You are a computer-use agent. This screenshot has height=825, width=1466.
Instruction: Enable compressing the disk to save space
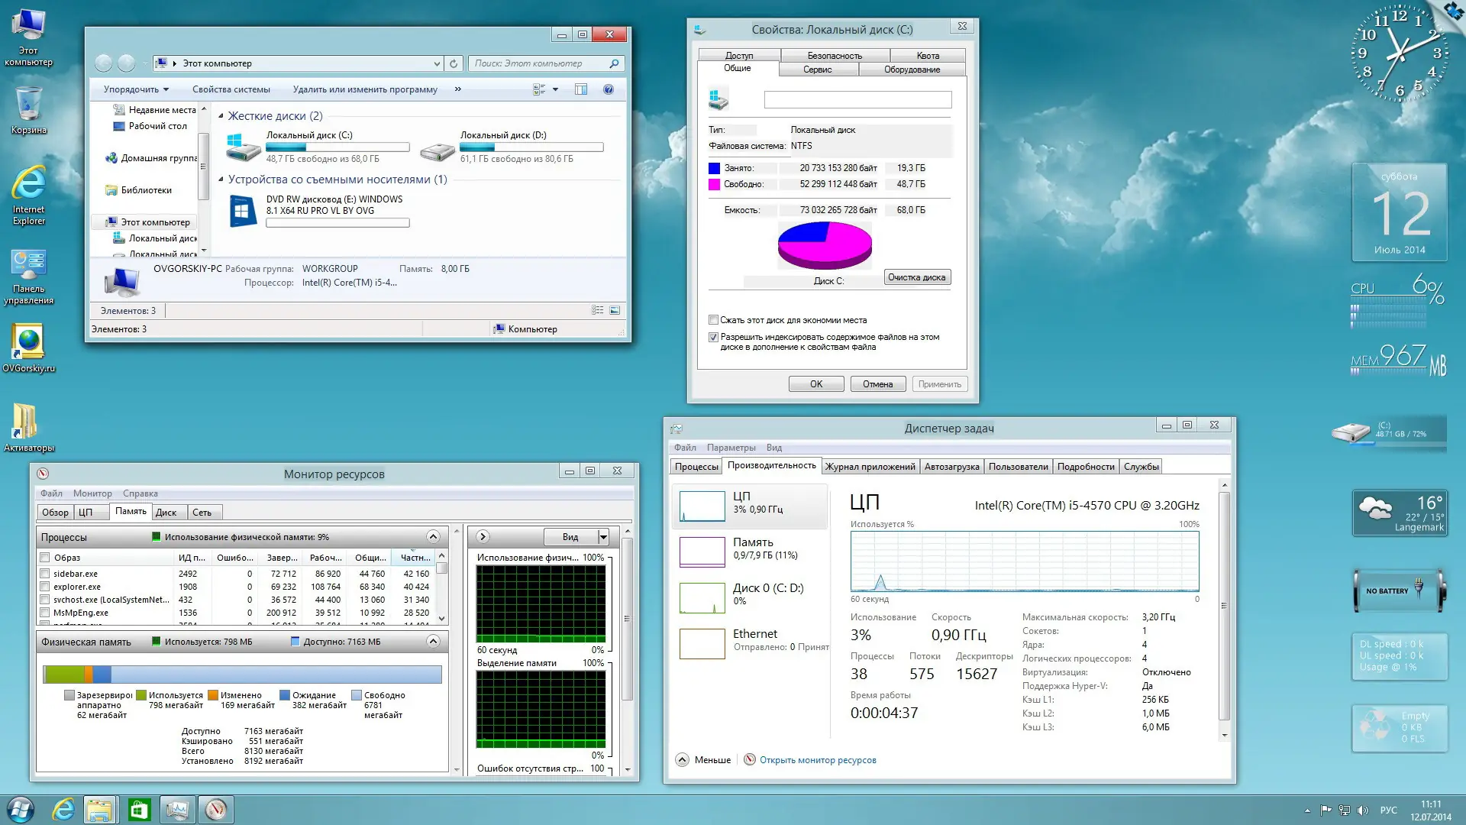click(714, 319)
